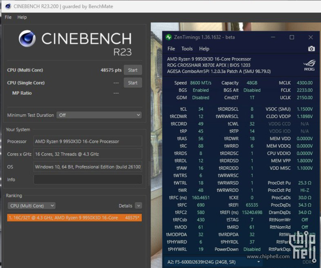Image resolution: width=321 pixels, height=268 pixels.
Task: Click the Info input field
Action: 88,179
